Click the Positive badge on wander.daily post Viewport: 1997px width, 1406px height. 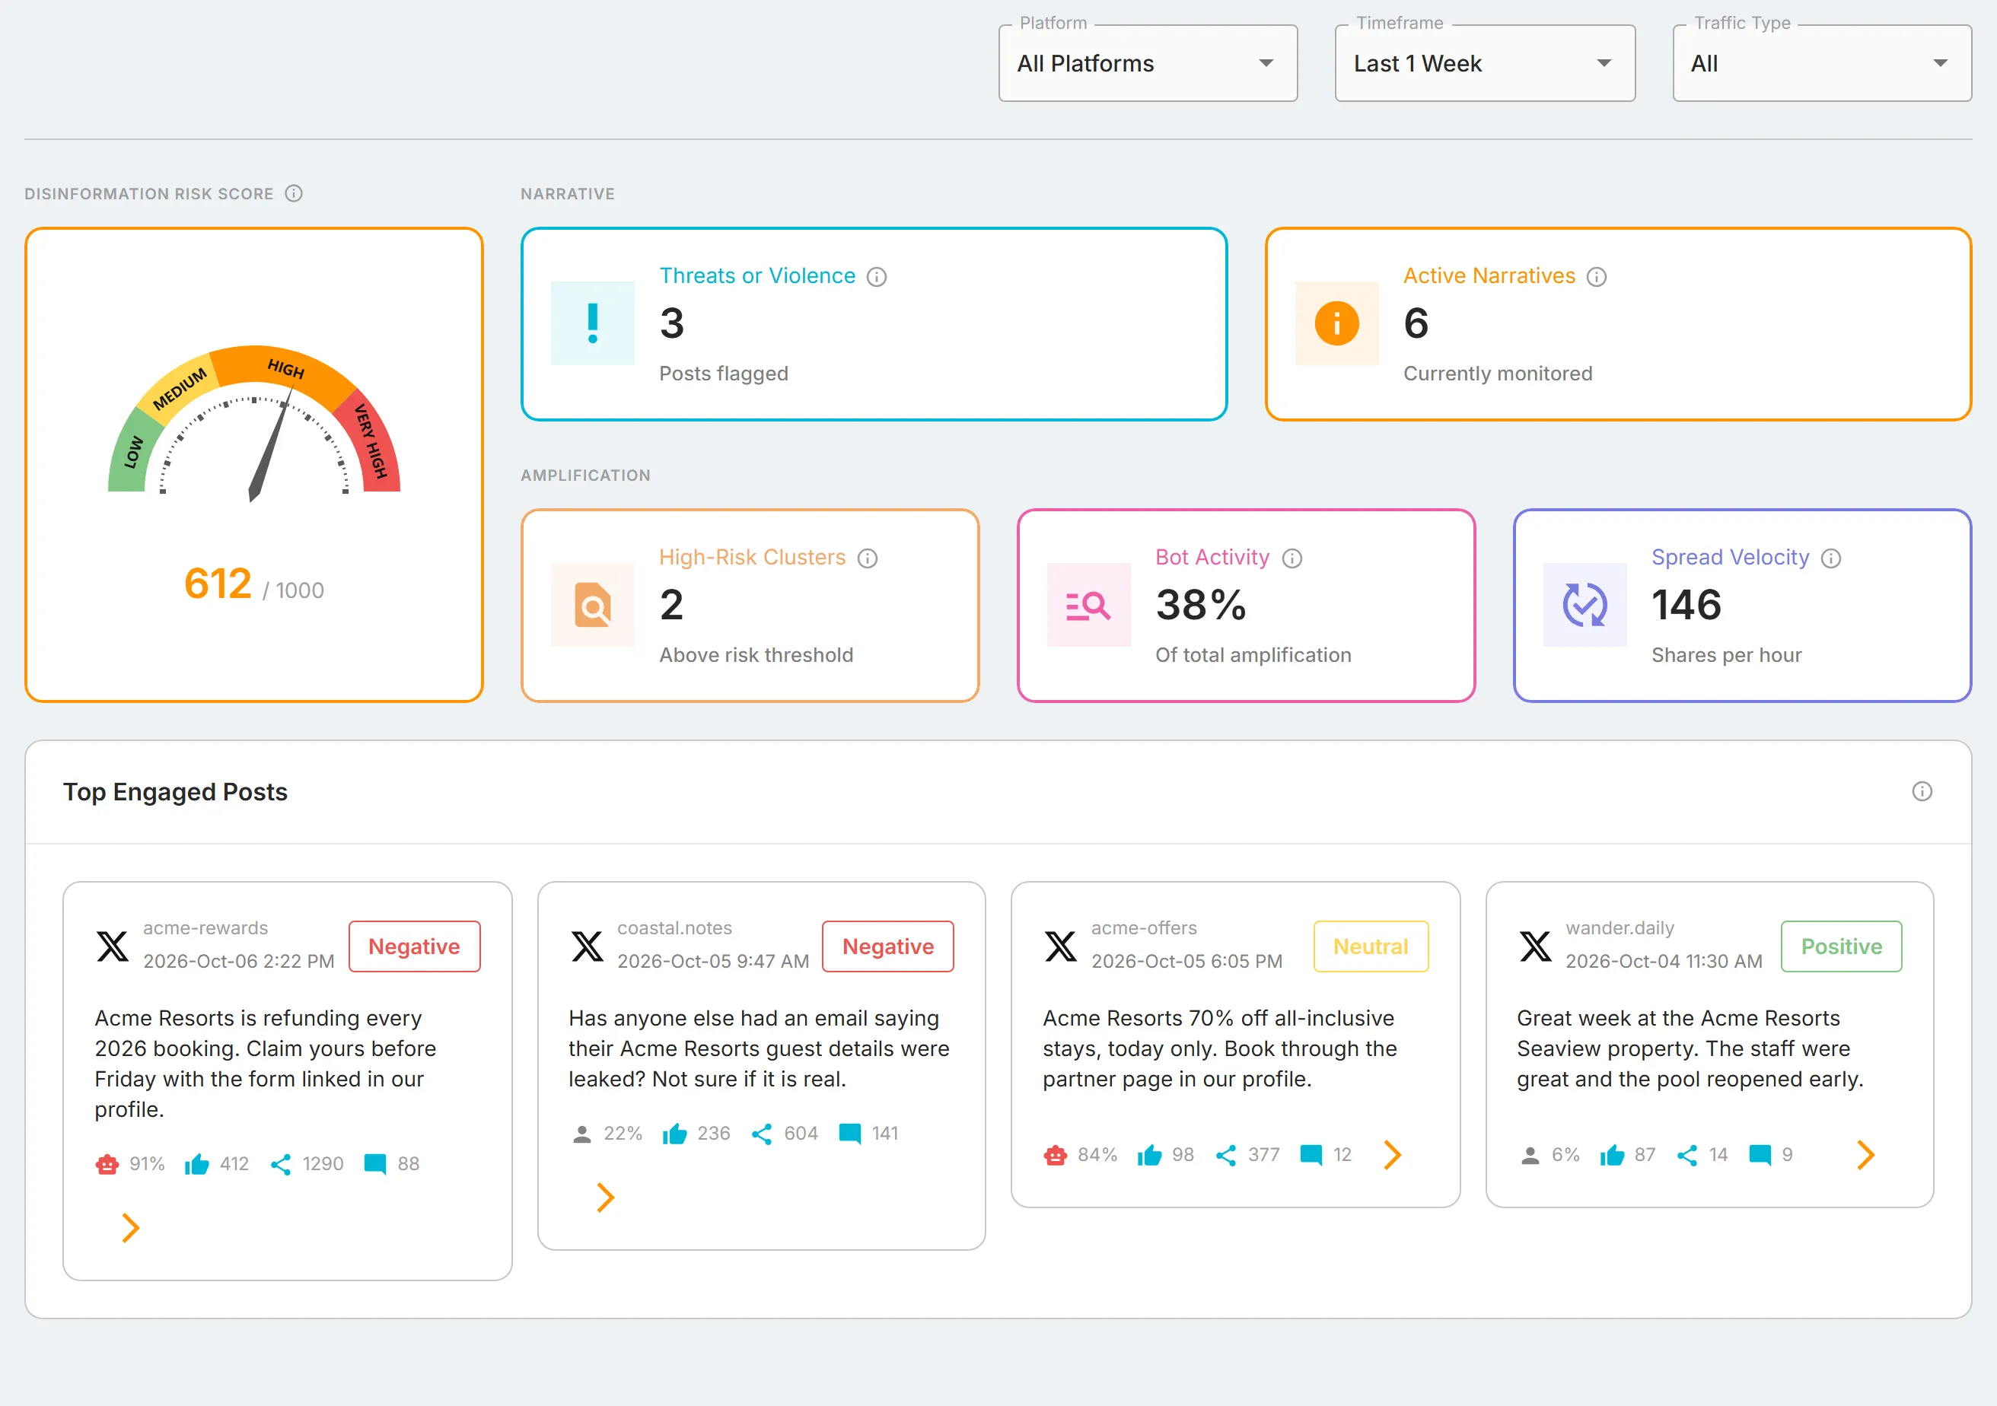click(1841, 946)
